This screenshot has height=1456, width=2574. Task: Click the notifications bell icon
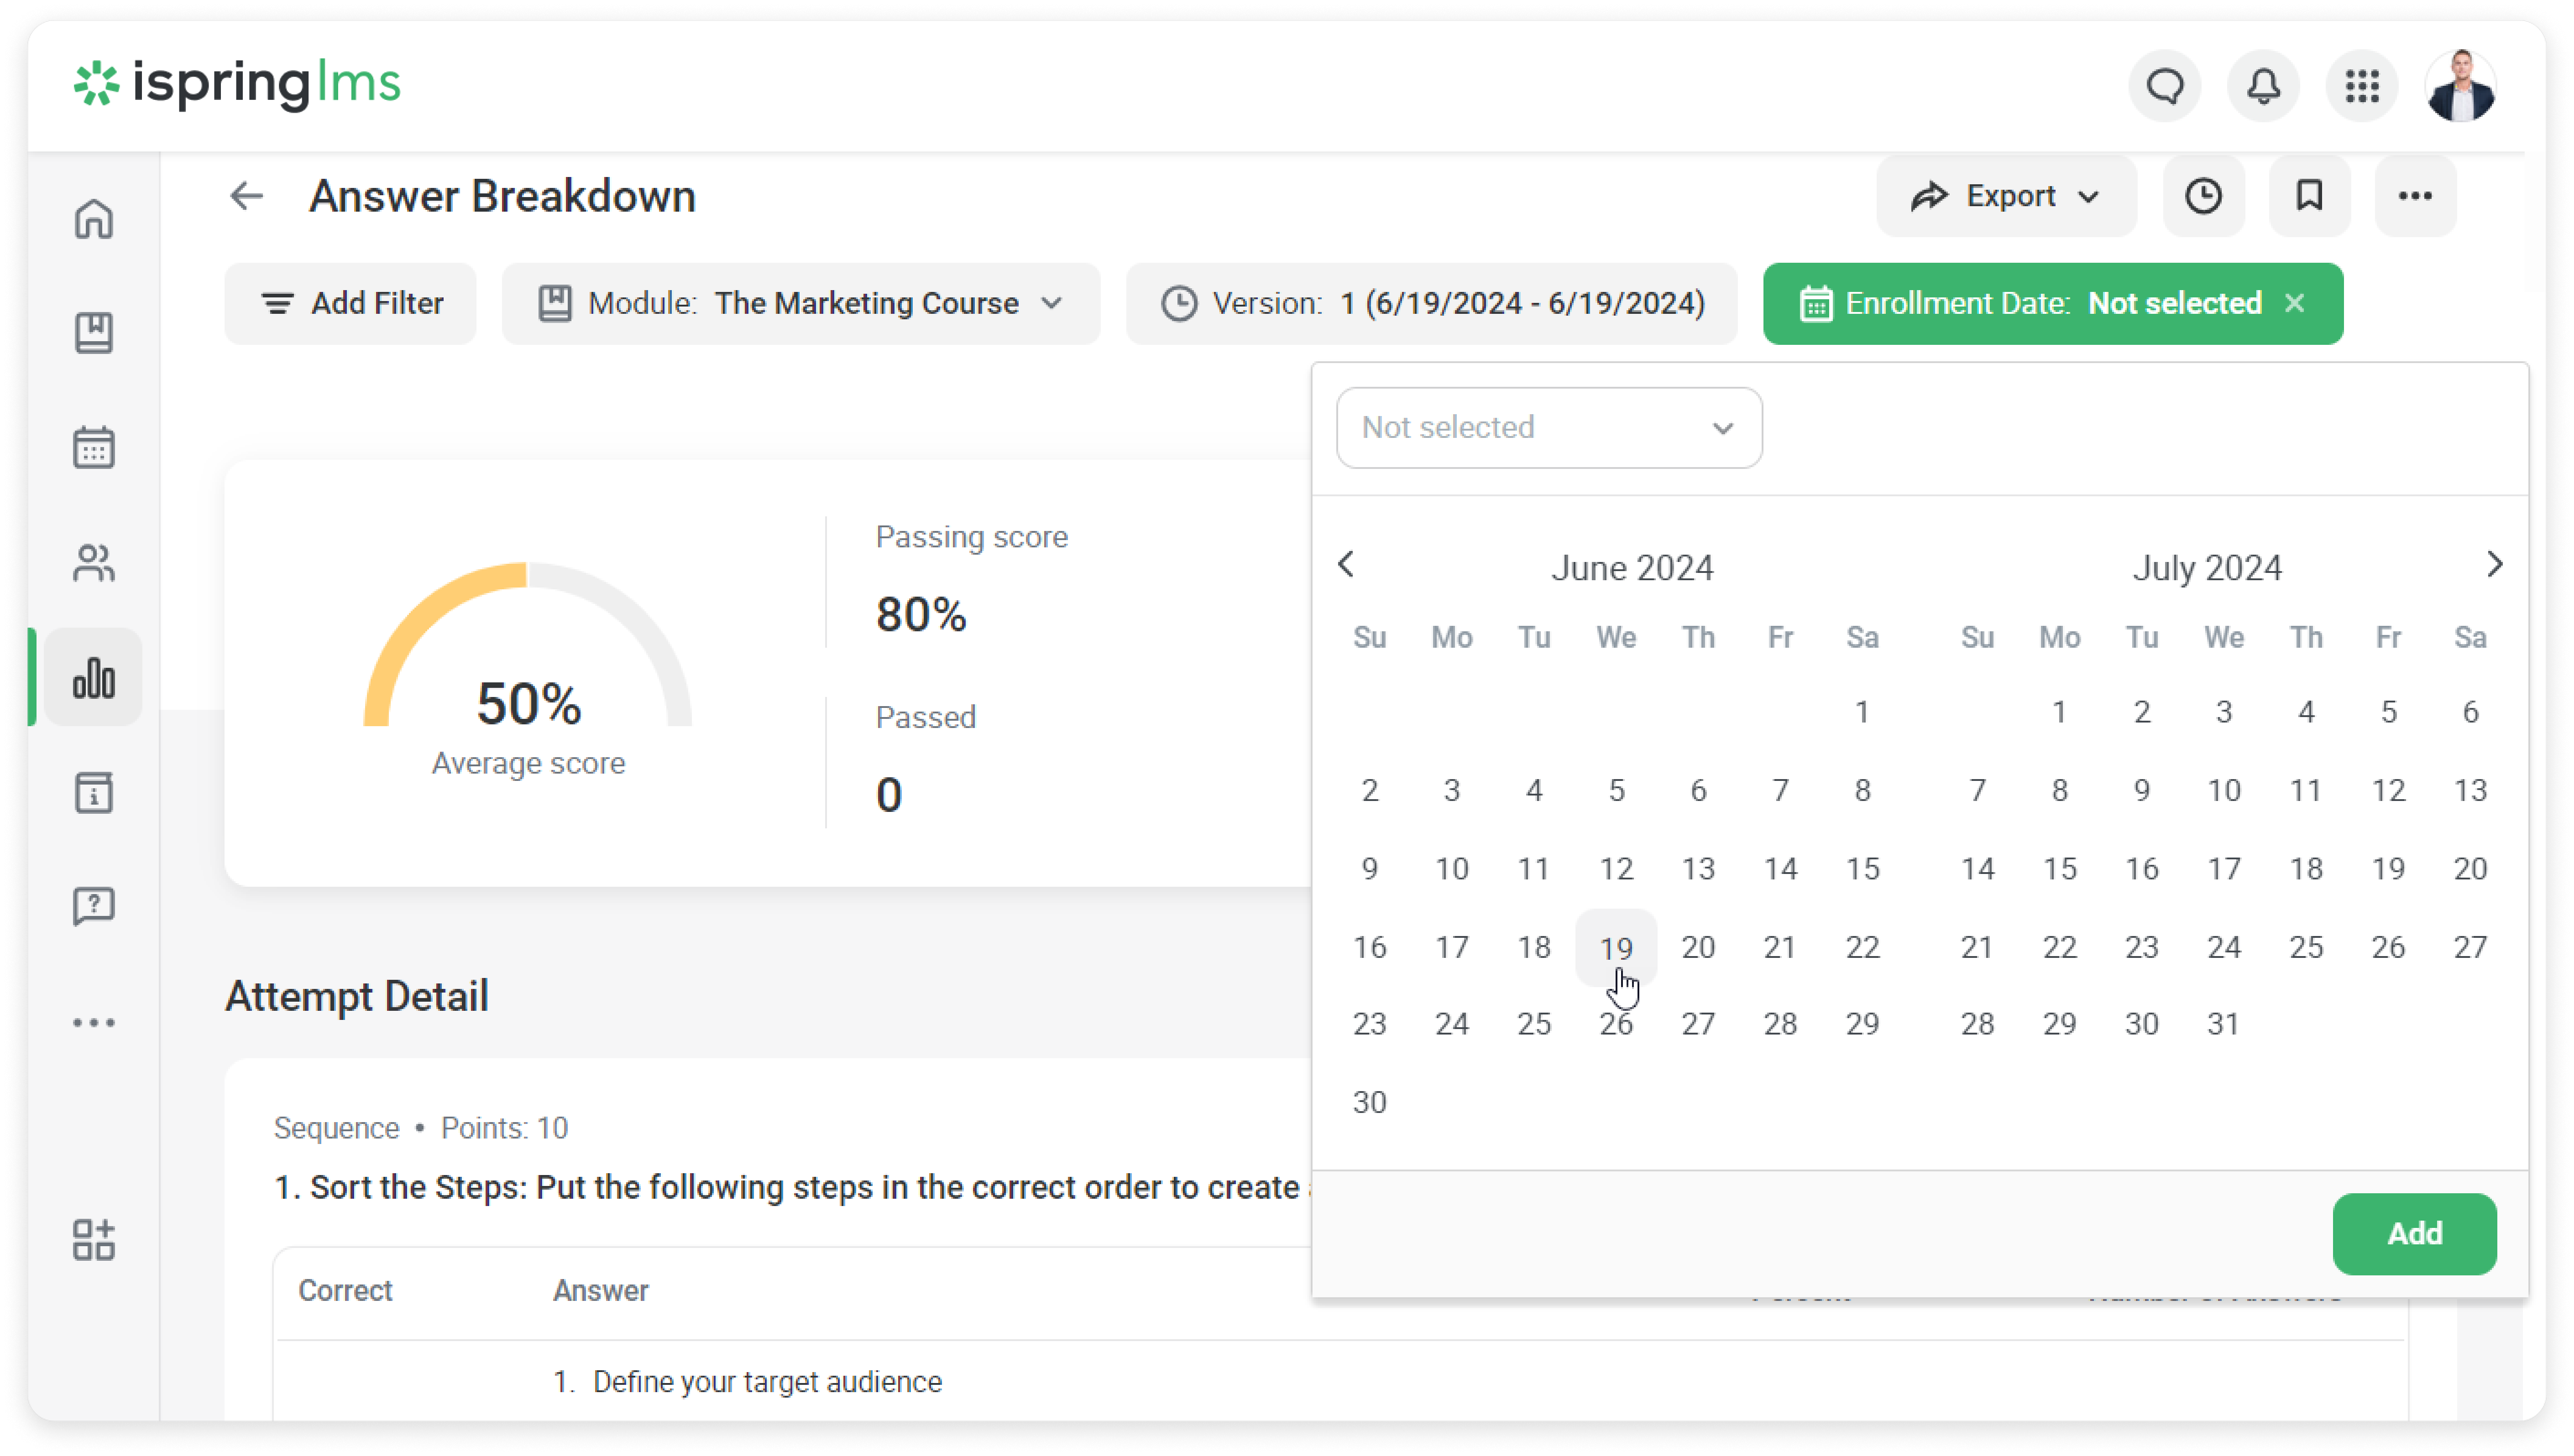pyautogui.click(x=2263, y=87)
